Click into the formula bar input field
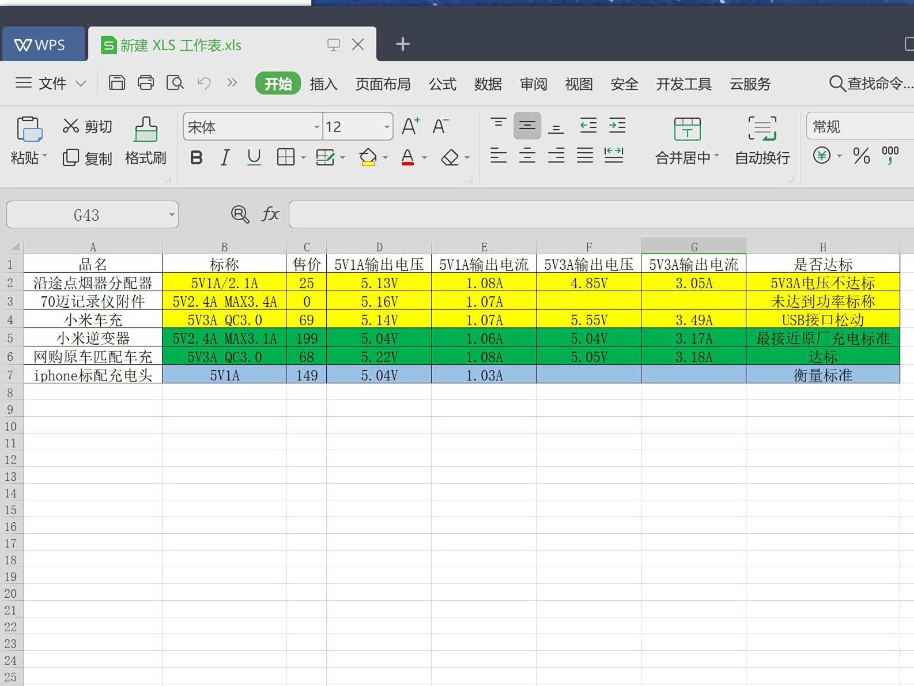This screenshot has width=914, height=686. coord(599,214)
